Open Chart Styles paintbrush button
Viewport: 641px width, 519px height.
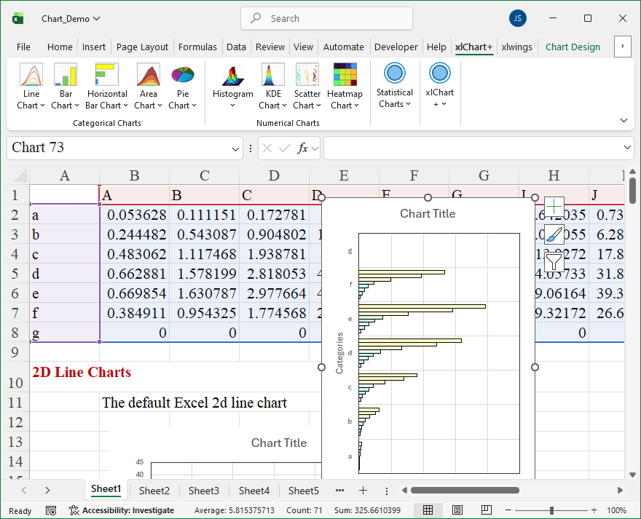click(x=554, y=234)
